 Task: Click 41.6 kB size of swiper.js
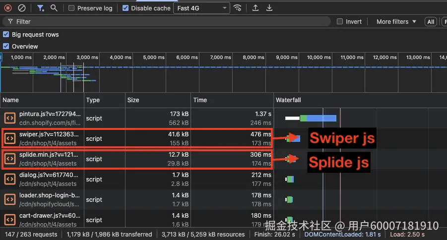178,134
